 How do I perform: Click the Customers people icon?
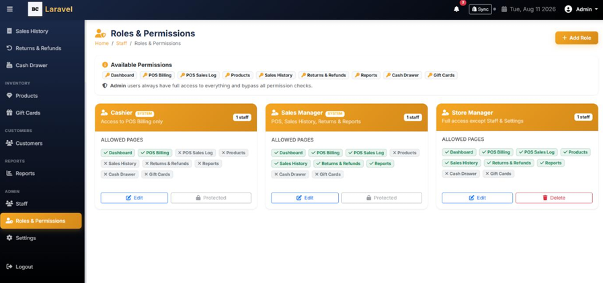point(9,143)
